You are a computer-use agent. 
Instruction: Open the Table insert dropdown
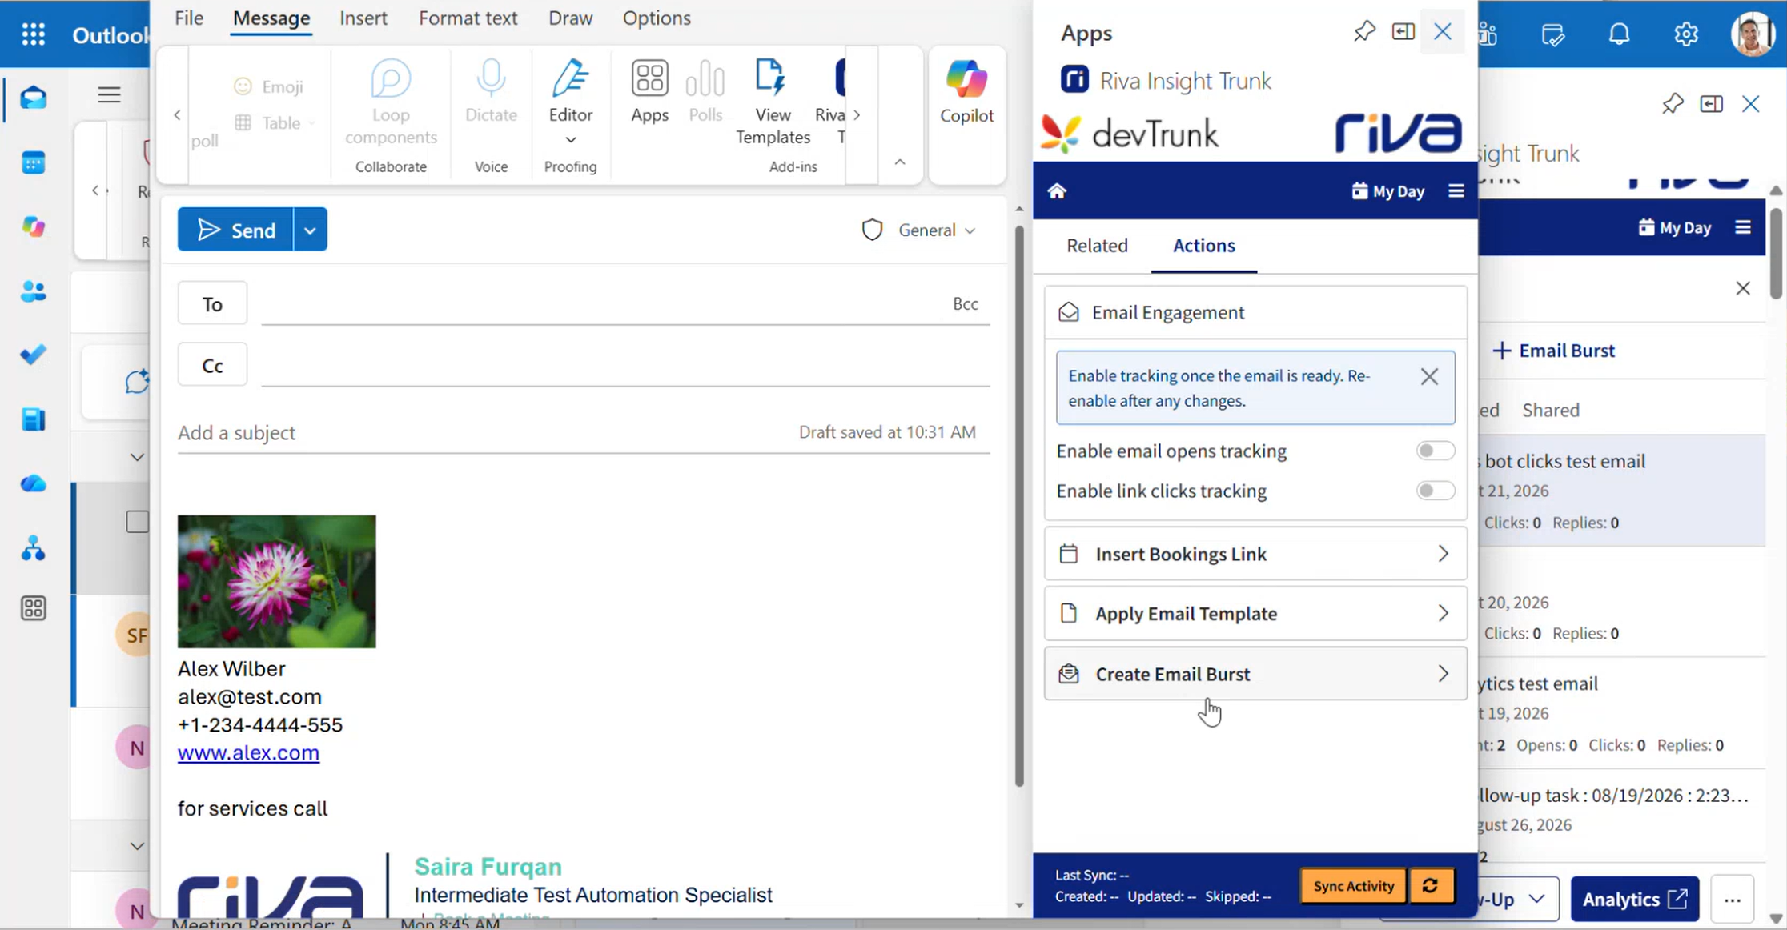275,123
